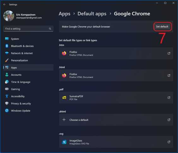Viewport: 178px width, 153px height.
Task: Click the ImageGlass app icon
Action: 64,142
